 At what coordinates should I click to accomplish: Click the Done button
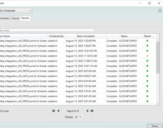click(x=155, y=126)
